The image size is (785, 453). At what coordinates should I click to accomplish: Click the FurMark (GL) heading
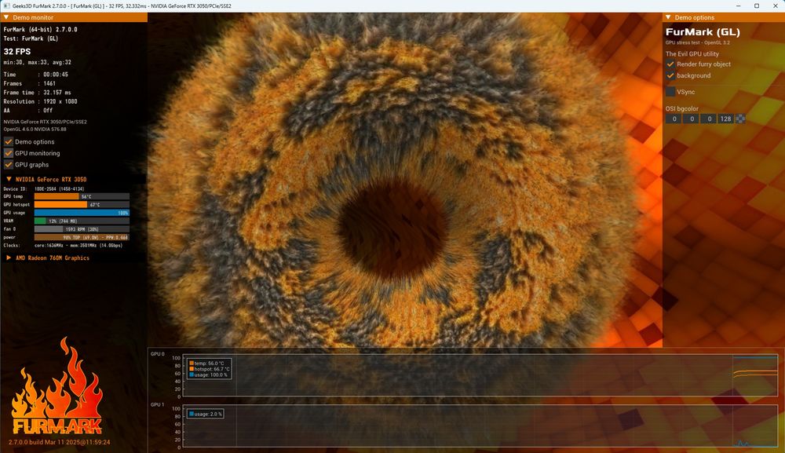703,32
